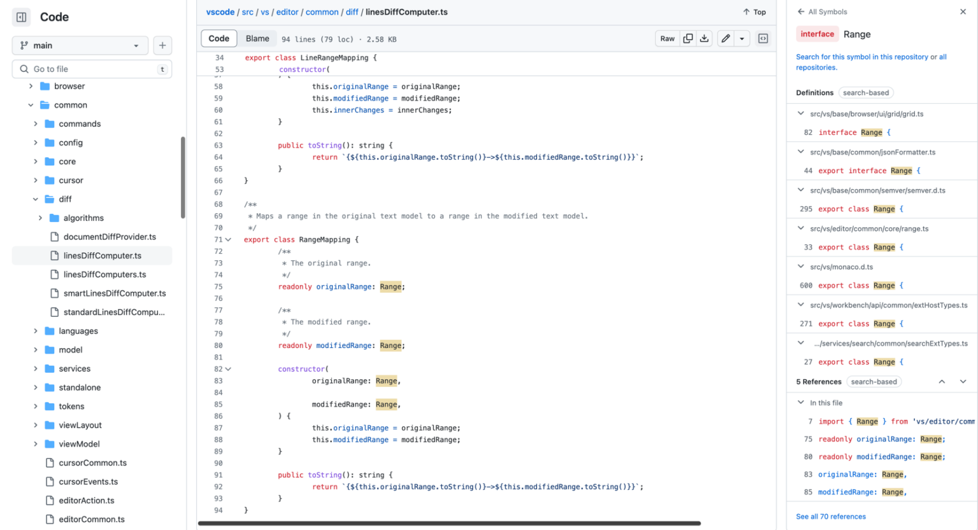Expand the config folder
Viewport: 978px width, 530px height.
pos(36,143)
